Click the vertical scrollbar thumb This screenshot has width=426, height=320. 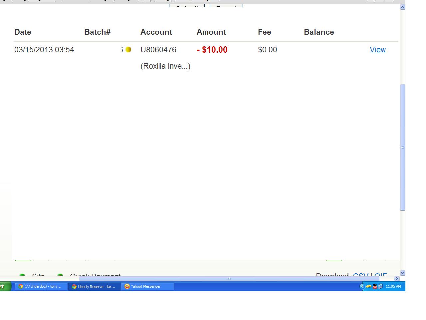[402, 147]
